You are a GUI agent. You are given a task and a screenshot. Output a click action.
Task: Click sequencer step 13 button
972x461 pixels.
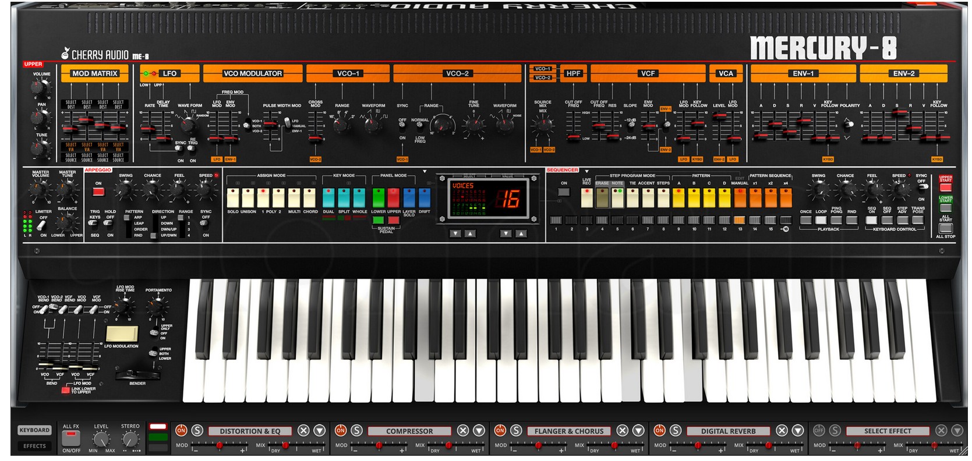point(739,220)
